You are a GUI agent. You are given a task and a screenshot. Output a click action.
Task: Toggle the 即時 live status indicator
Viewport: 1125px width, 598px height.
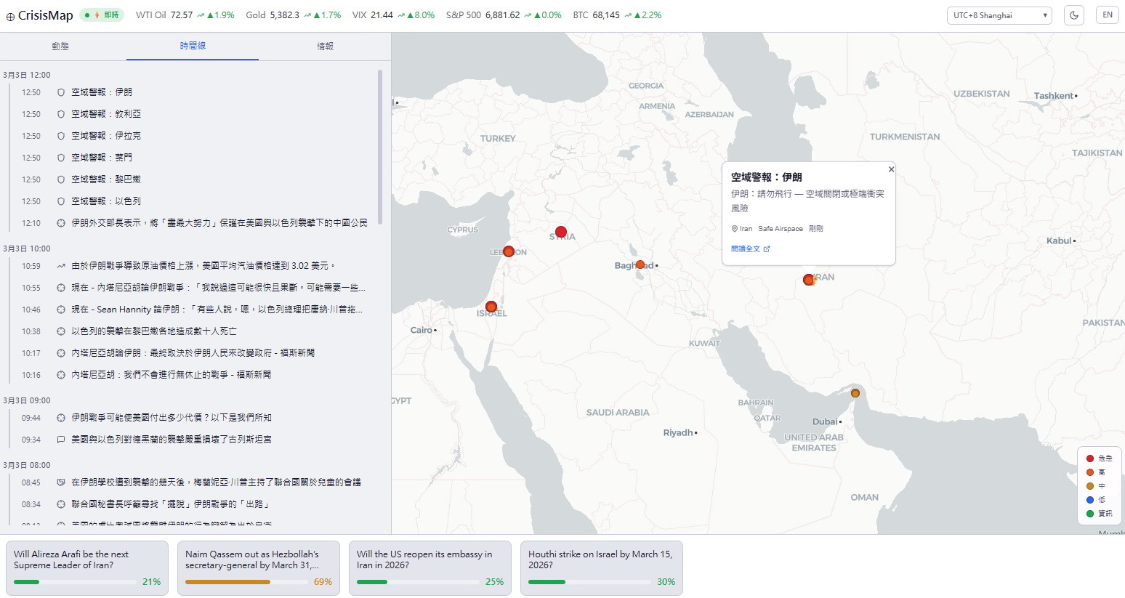pos(102,15)
